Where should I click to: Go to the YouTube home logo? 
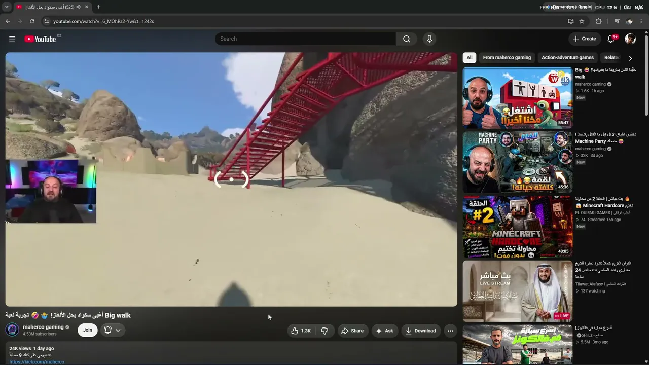pyautogui.click(x=40, y=39)
